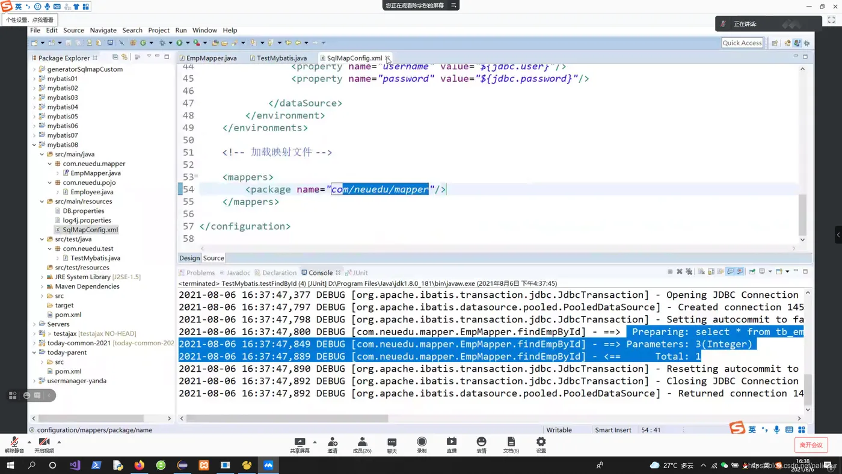Open the File menu

click(x=35, y=30)
